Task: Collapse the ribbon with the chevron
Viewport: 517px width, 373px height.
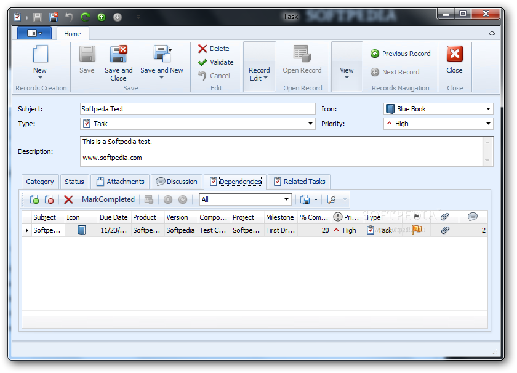Action: coord(492,33)
